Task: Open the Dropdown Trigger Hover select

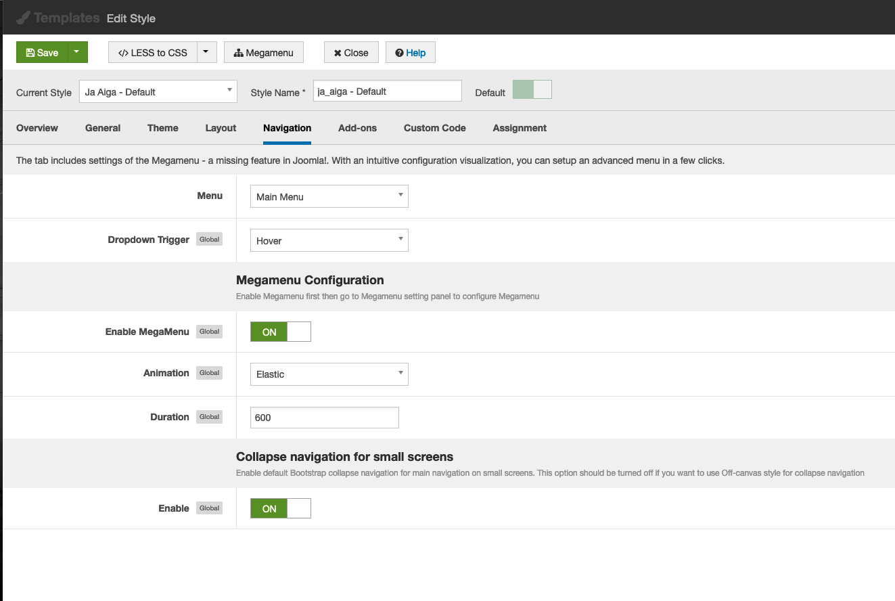Action: tap(329, 241)
